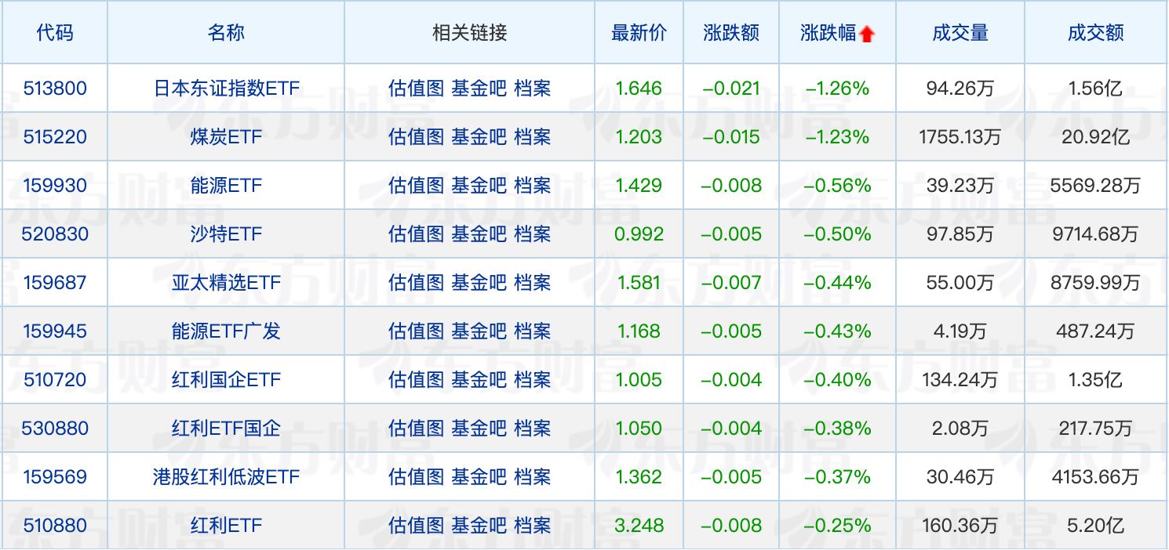This screenshot has height=550, width=1169.
Task: Click fund code 520830
Action: 55,234
